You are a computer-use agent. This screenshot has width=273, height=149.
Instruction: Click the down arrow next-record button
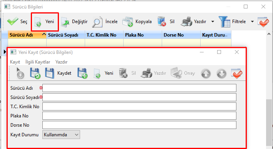pyautogui.click(x=221, y=74)
